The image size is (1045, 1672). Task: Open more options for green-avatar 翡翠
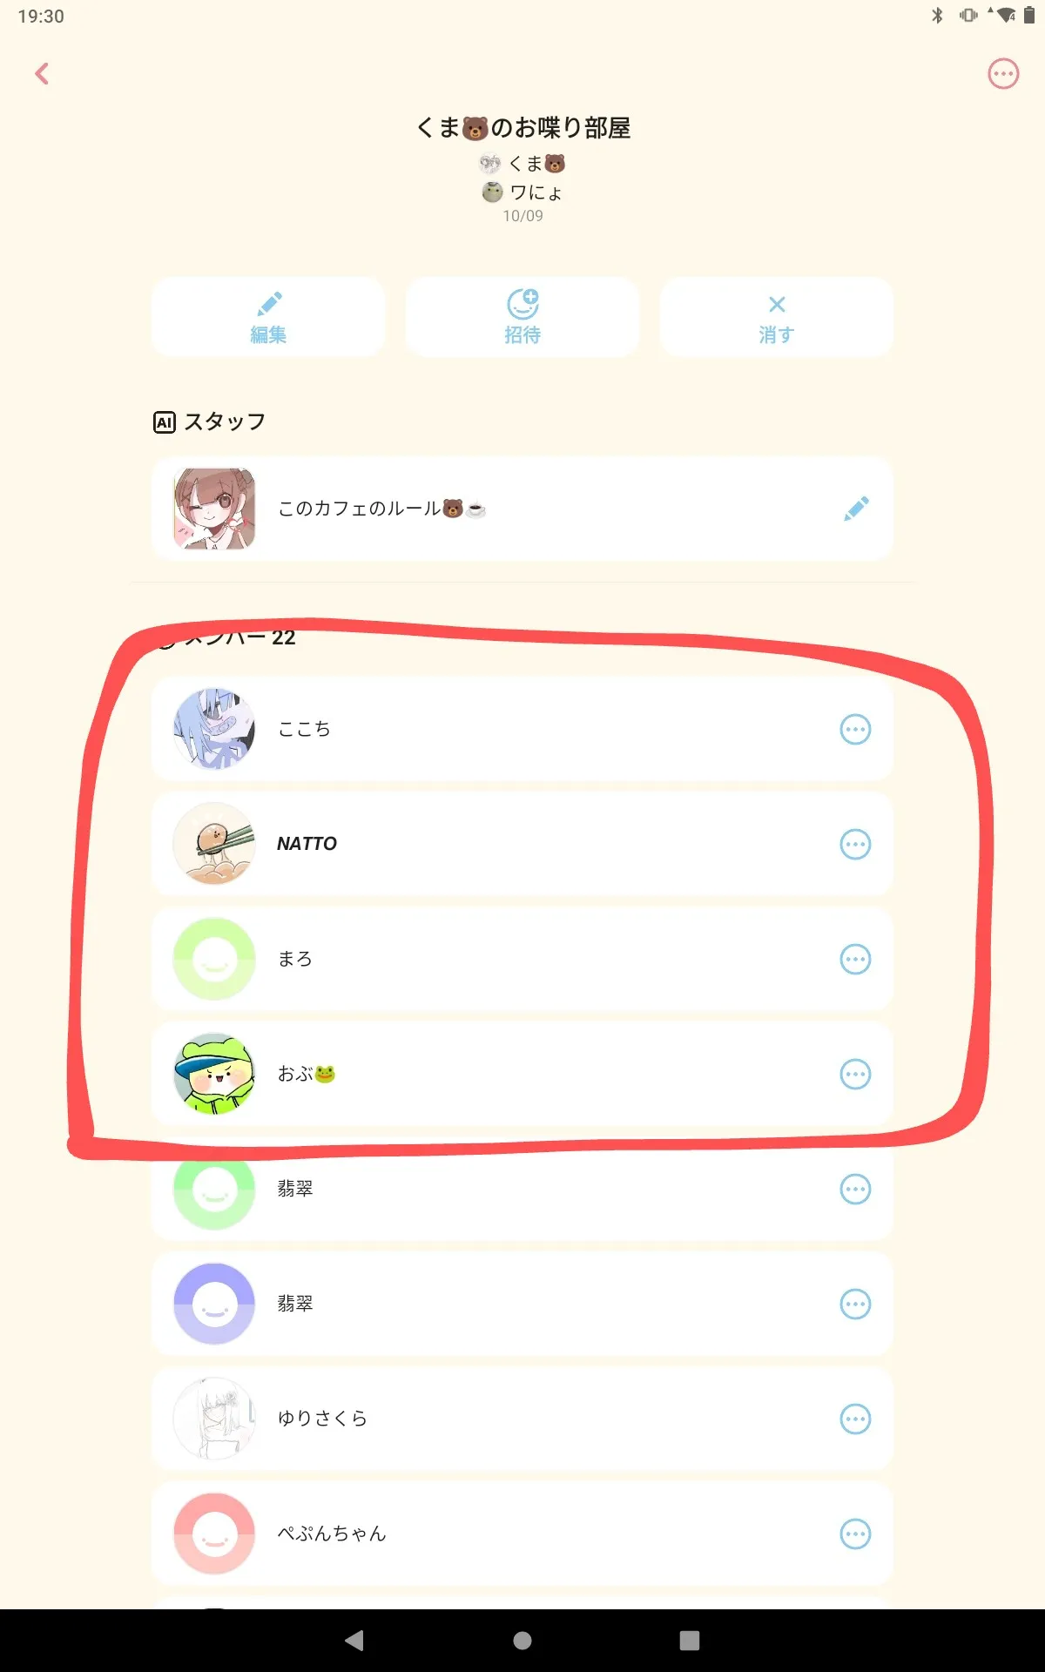pos(855,1189)
